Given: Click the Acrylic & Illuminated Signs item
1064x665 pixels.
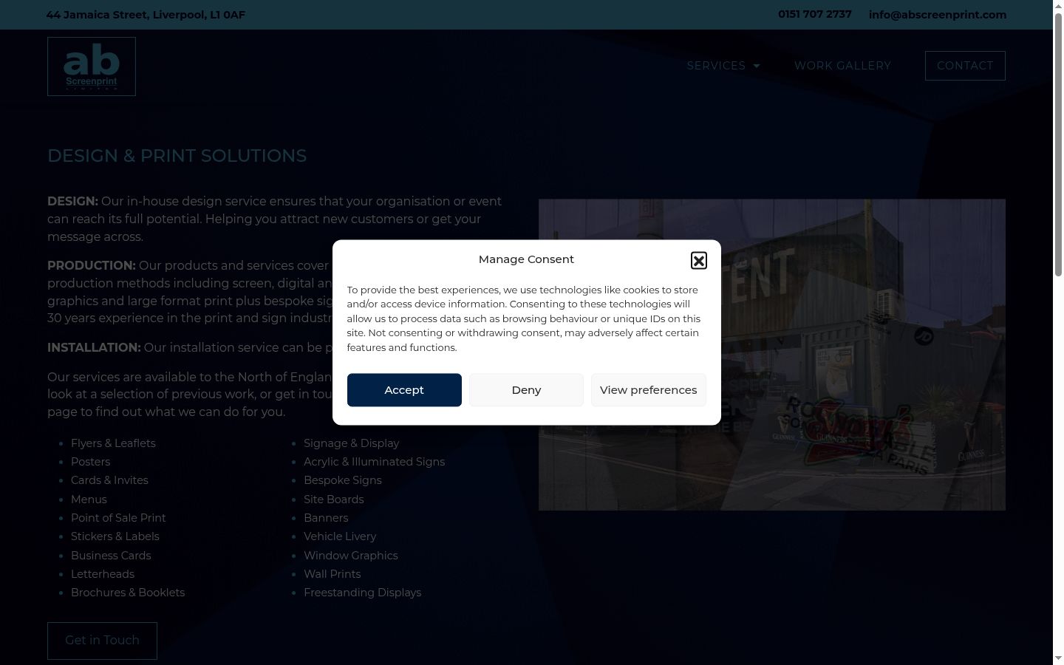Looking at the screenshot, I should (374, 462).
